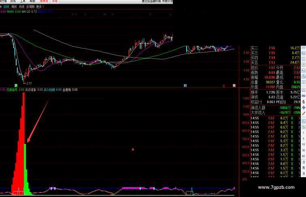306x197 pixels.
Task: Click the MA60 moving average label
Action: point(14,12)
